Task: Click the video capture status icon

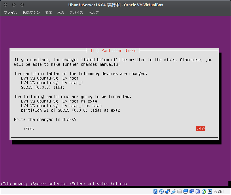Action: tap(192, 192)
